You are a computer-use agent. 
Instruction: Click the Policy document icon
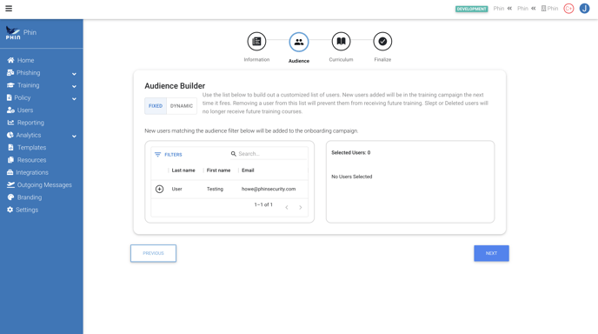(x=10, y=97)
